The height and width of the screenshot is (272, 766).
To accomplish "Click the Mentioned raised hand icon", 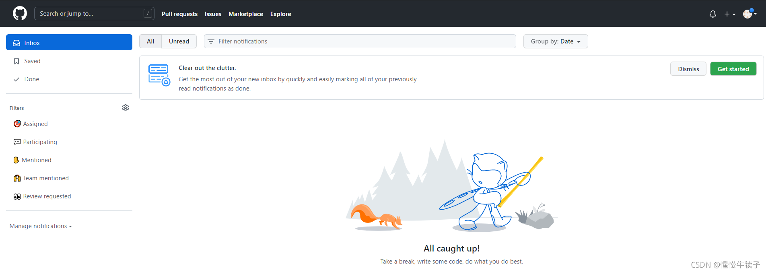I will click(16, 160).
